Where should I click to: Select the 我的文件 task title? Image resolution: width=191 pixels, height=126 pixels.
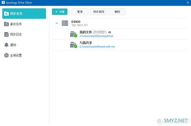[86, 32]
